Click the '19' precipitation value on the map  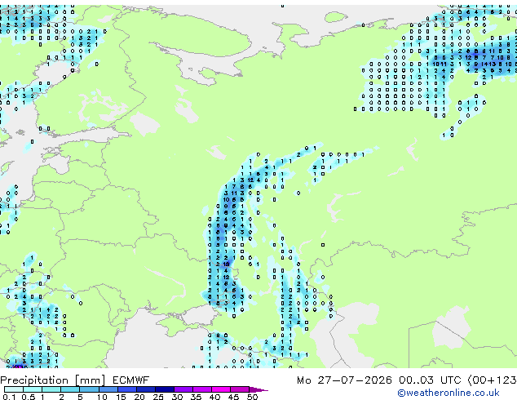click(226, 264)
